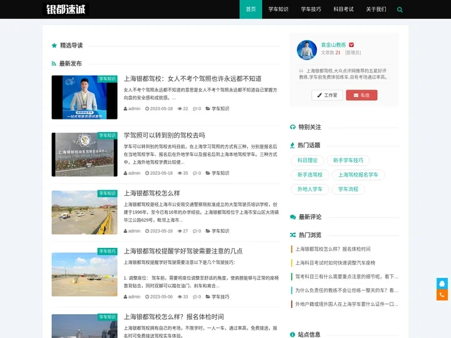Open the 学车技巧 navigation menu

(x=311, y=9)
